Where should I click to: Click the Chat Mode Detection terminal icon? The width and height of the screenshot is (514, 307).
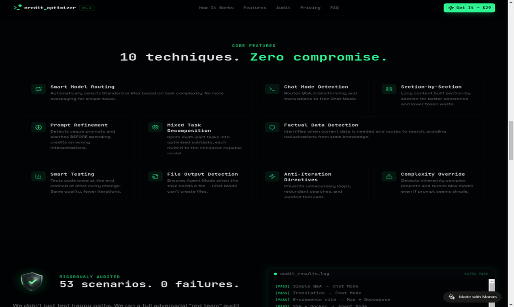tap(272, 88)
